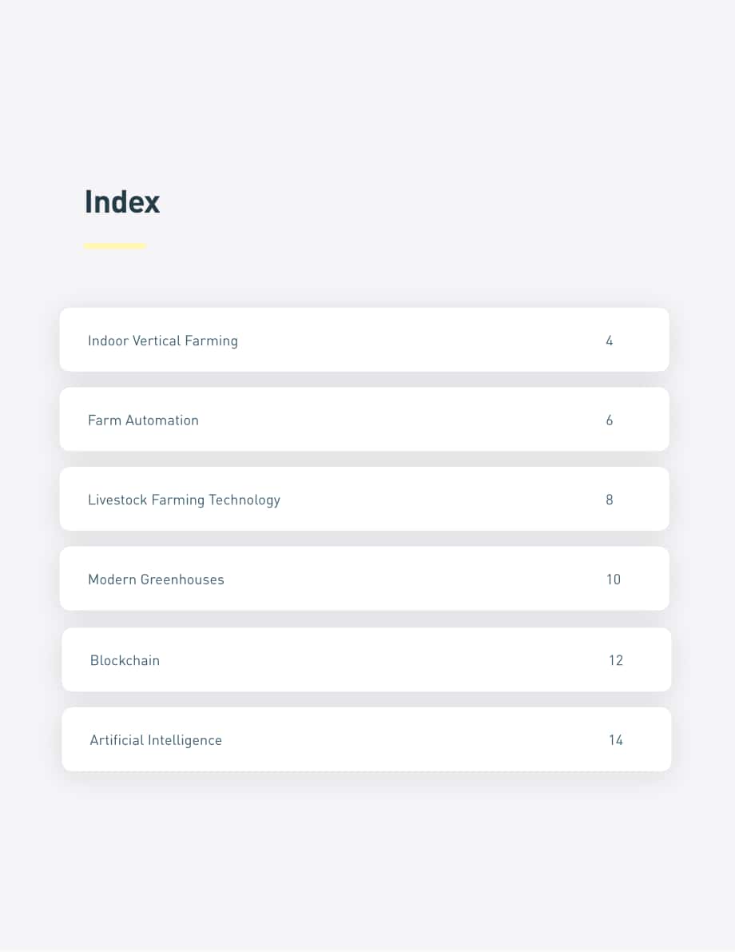Click page number 4
The height and width of the screenshot is (952, 735).
pyautogui.click(x=610, y=341)
